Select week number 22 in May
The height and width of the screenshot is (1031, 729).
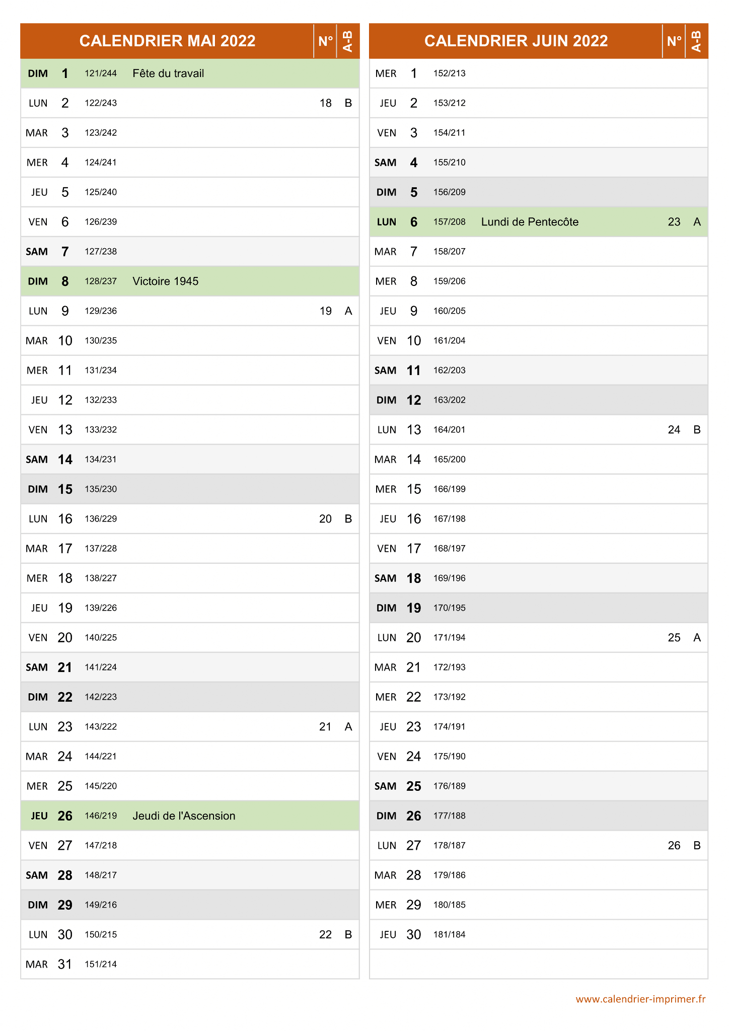click(x=326, y=935)
